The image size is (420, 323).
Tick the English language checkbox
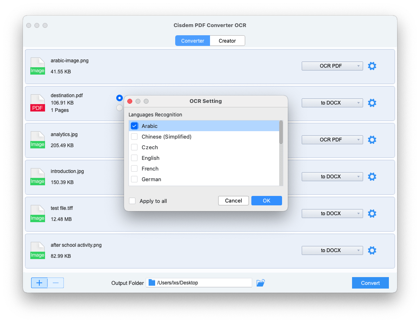point(134,158)
